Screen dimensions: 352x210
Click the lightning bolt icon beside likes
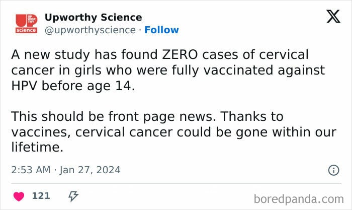tap(73, 196)
